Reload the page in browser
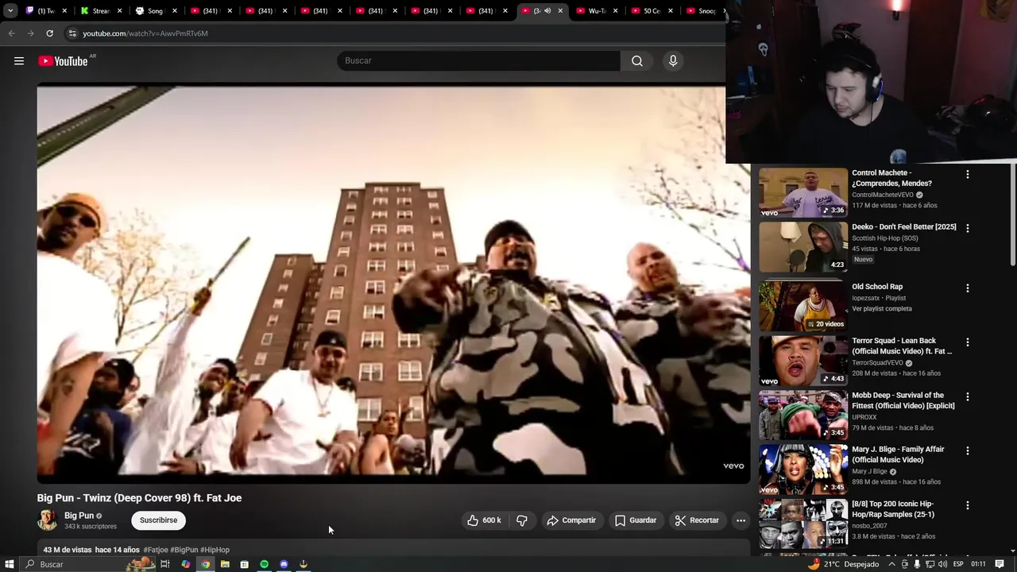Screen dimensions: 1017x572 49,33
